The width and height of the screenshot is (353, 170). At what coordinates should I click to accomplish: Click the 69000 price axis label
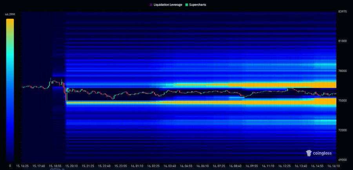(342, 160)
